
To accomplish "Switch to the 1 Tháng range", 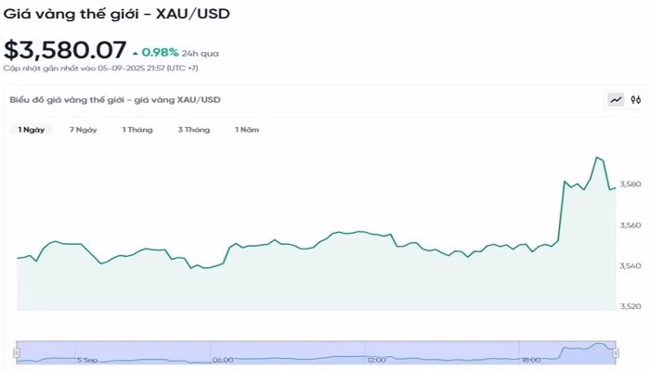I will pos(137,130).
